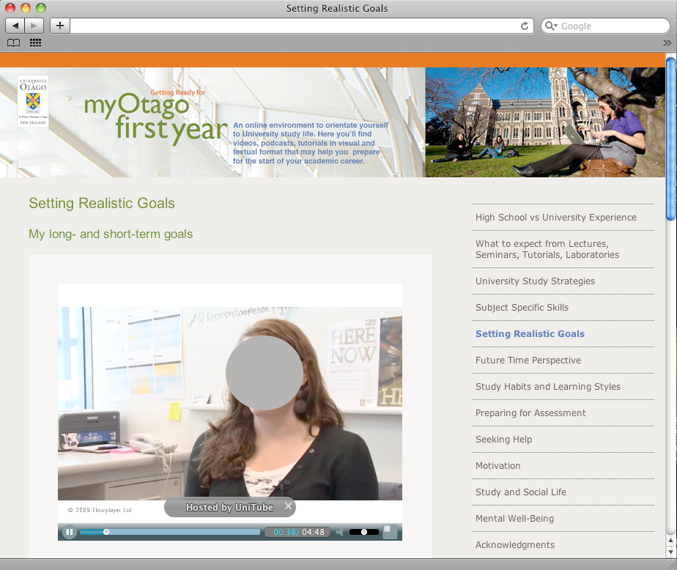Viewport: 677px width, 570px height.
Task: Open the bookmarks book icon
Action: click(13, 43)
